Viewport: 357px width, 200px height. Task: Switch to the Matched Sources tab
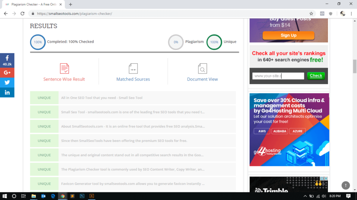point(133,79)
